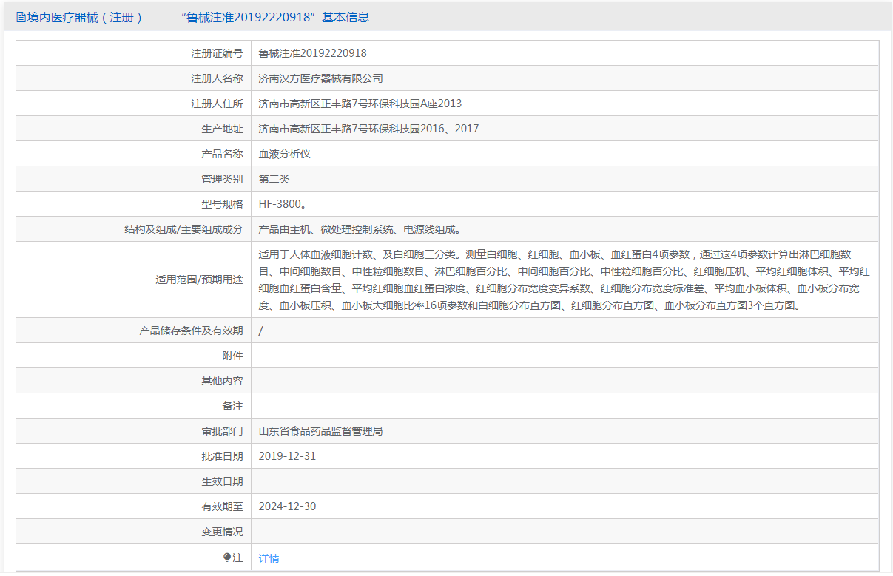The height and width of the screenshot is (576, 893).
Task: Click production address value ending 2016、2017
Action: click(x=368, y=129)
